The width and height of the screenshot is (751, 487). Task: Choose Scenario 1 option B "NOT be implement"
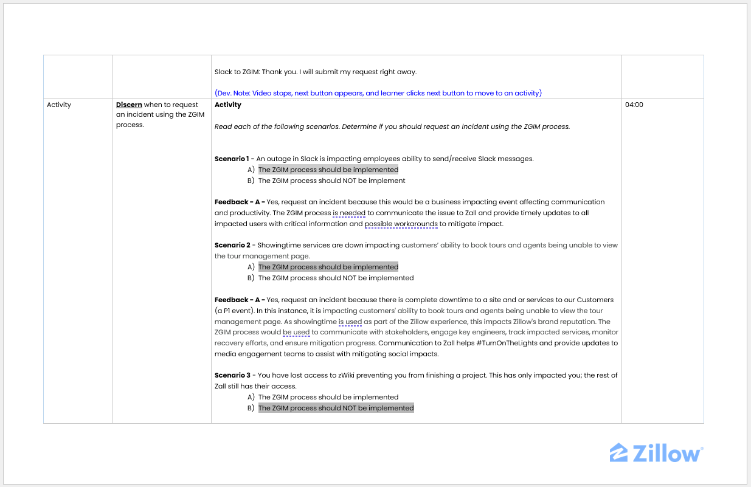click(x=331, y=181)
